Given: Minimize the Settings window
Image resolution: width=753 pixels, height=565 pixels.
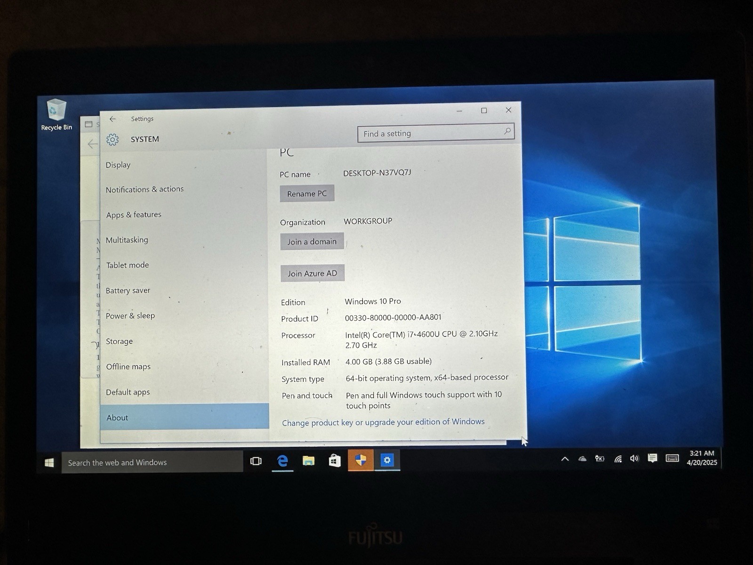Looking at the screenshot, I should coord(459,111).
